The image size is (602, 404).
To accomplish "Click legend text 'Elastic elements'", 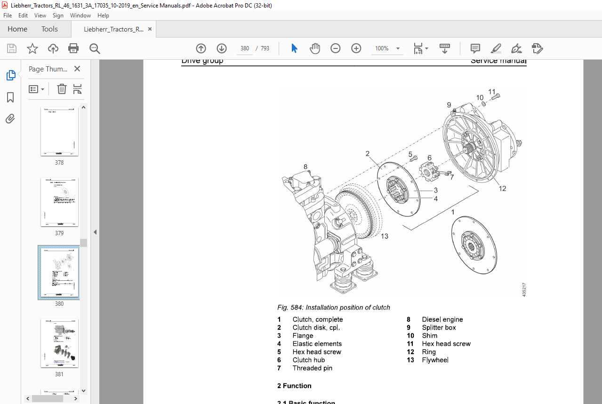I will pyautogui.click(x=317, y=344).
